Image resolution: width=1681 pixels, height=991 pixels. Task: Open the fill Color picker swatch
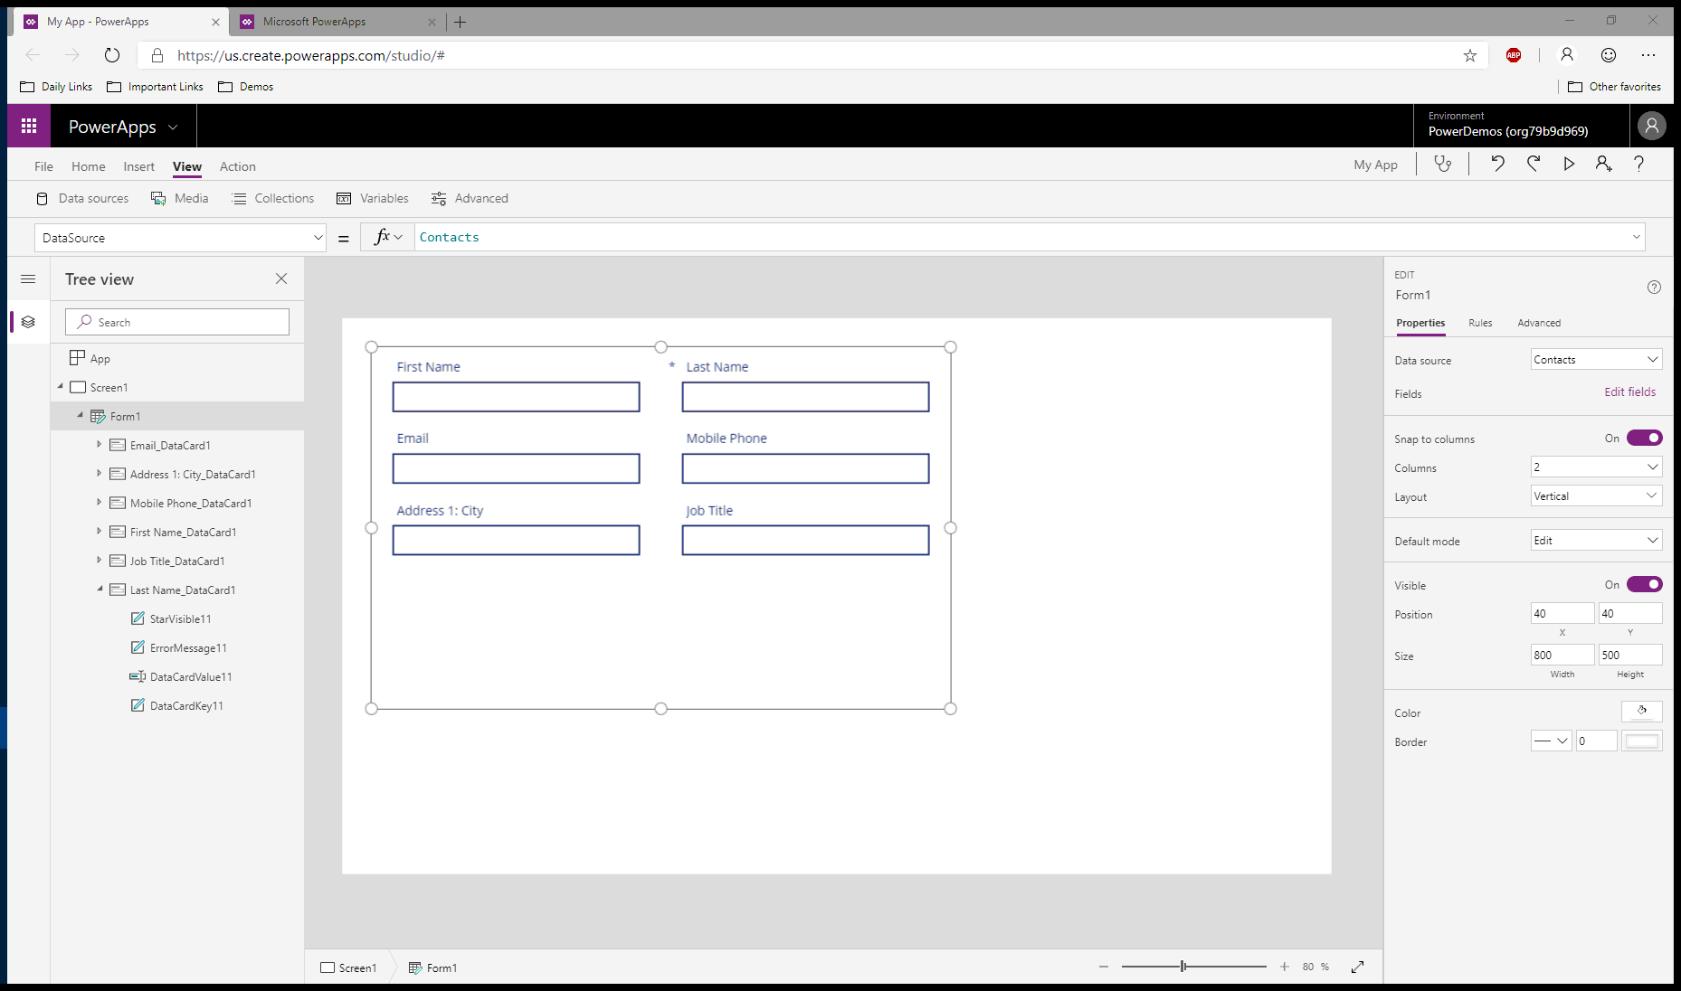coord(1641,712)
